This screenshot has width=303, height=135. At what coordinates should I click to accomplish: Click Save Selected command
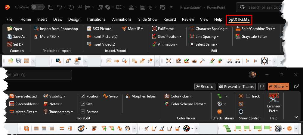(x=23, y=96)
